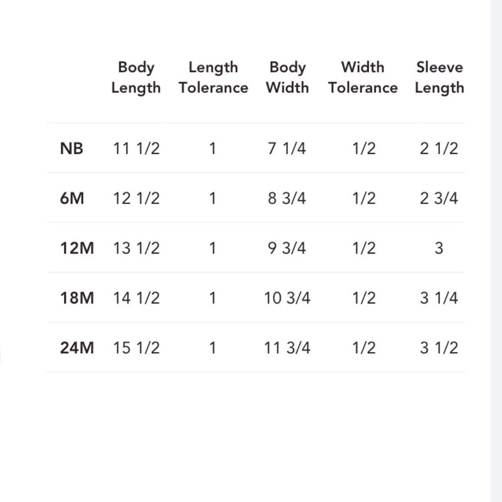Click the Length Tolerance column header
The width and height of the screenshot is (502, 502).
[213, 77]
